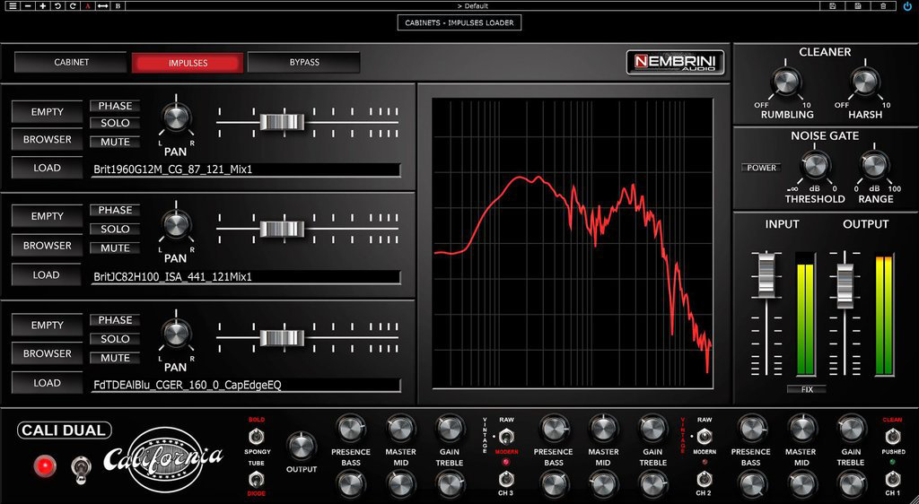The height and width of the screenshot is (504, 919).
Task: Click the Nembrini Audio logo
Action: coord(675,62)
